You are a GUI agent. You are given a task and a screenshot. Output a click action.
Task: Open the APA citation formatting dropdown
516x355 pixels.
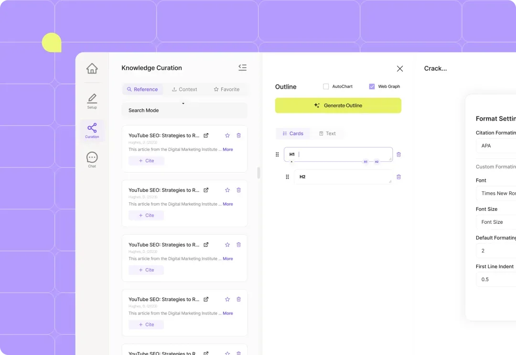point(495,146)
